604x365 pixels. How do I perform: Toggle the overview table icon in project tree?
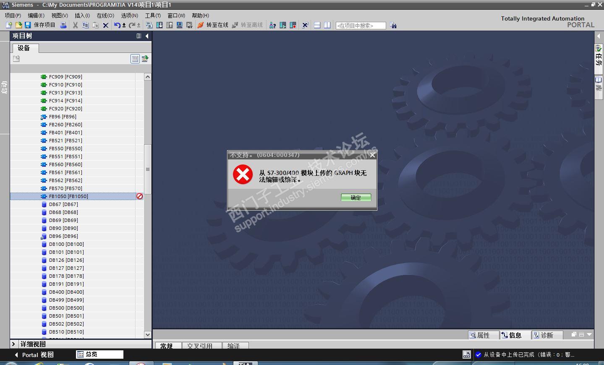pos(135,59)
